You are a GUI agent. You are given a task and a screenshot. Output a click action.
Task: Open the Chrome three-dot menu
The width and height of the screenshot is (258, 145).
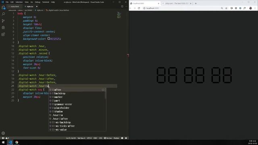tap(255, 8)
